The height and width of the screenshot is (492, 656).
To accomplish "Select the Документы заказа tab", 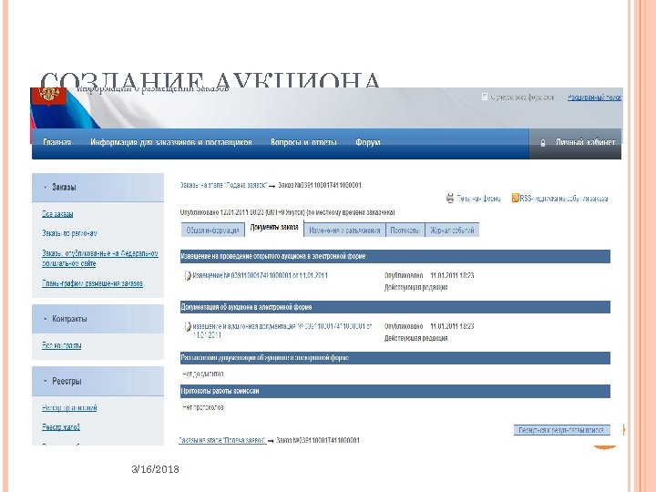I will click(274, 227).
